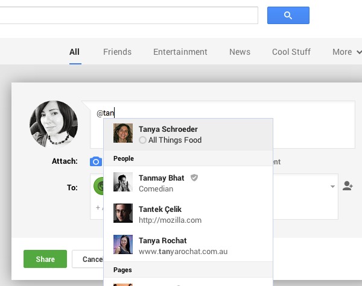Select Tantek Çelik from suggestions
This screenshot has width=362, height=286.
pyautogui.click(x=188, y=214)
